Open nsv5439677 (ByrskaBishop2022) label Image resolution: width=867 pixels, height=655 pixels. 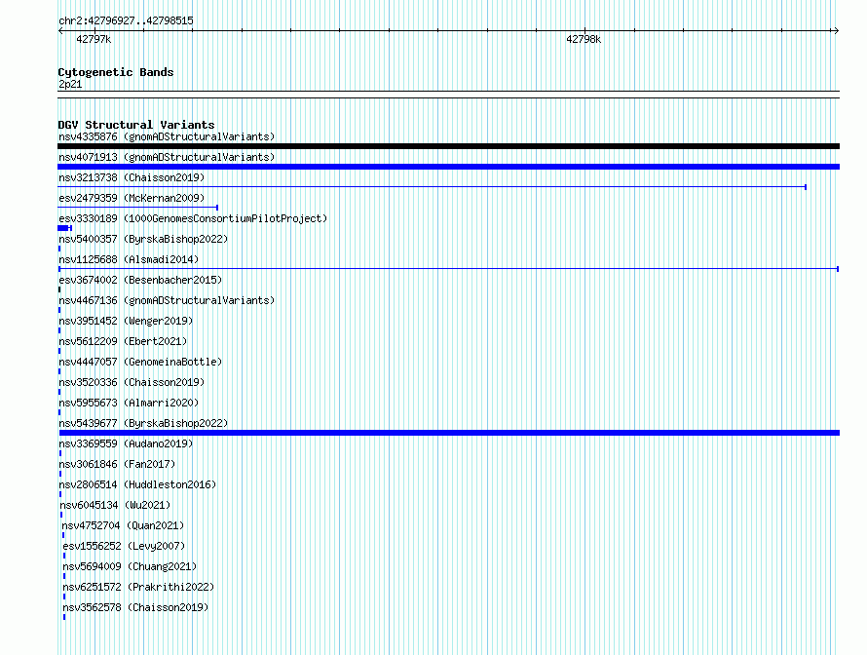click(143, 423)
